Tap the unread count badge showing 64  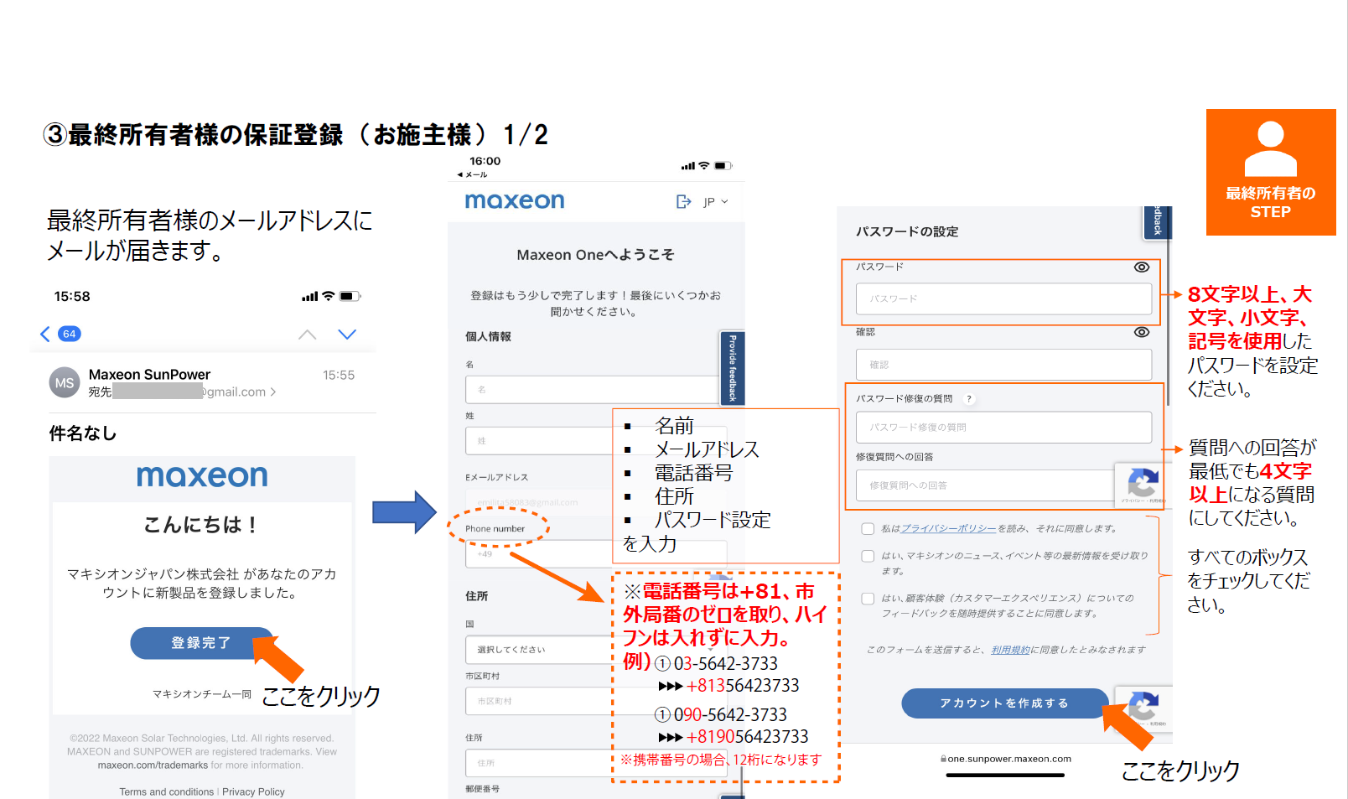70,334
